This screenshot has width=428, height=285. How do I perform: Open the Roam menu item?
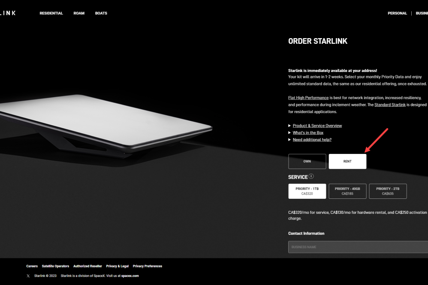pyautogui.click(x=79, y=13)
